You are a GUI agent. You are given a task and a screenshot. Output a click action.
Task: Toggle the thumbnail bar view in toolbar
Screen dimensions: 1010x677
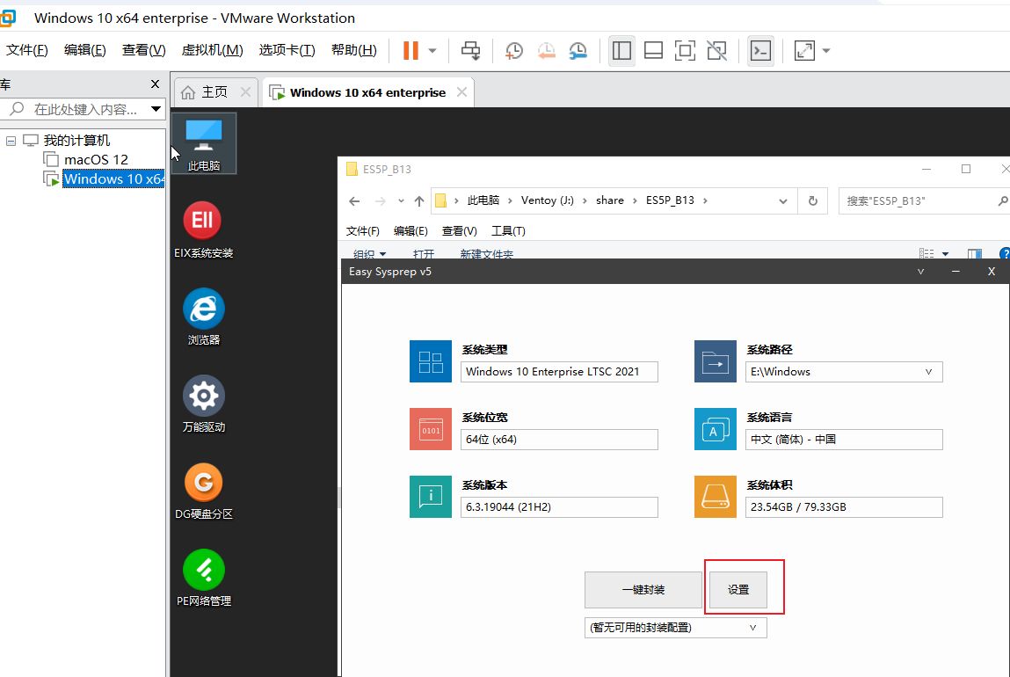pos(653,51)
